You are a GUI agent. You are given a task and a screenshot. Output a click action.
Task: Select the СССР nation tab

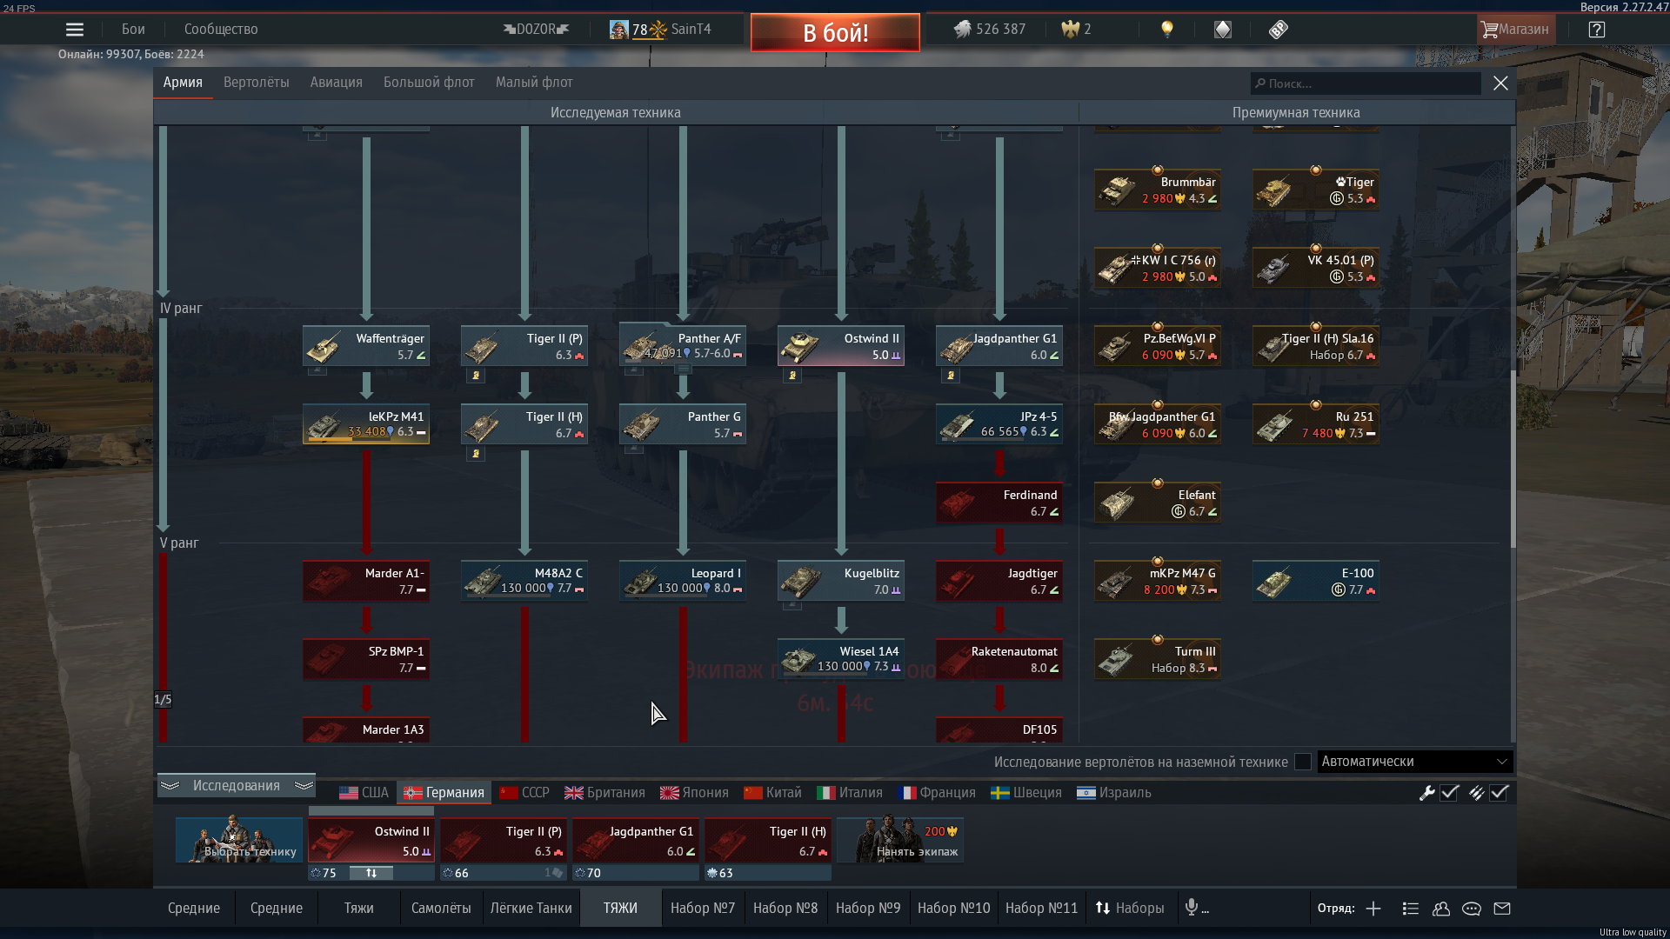524,793
